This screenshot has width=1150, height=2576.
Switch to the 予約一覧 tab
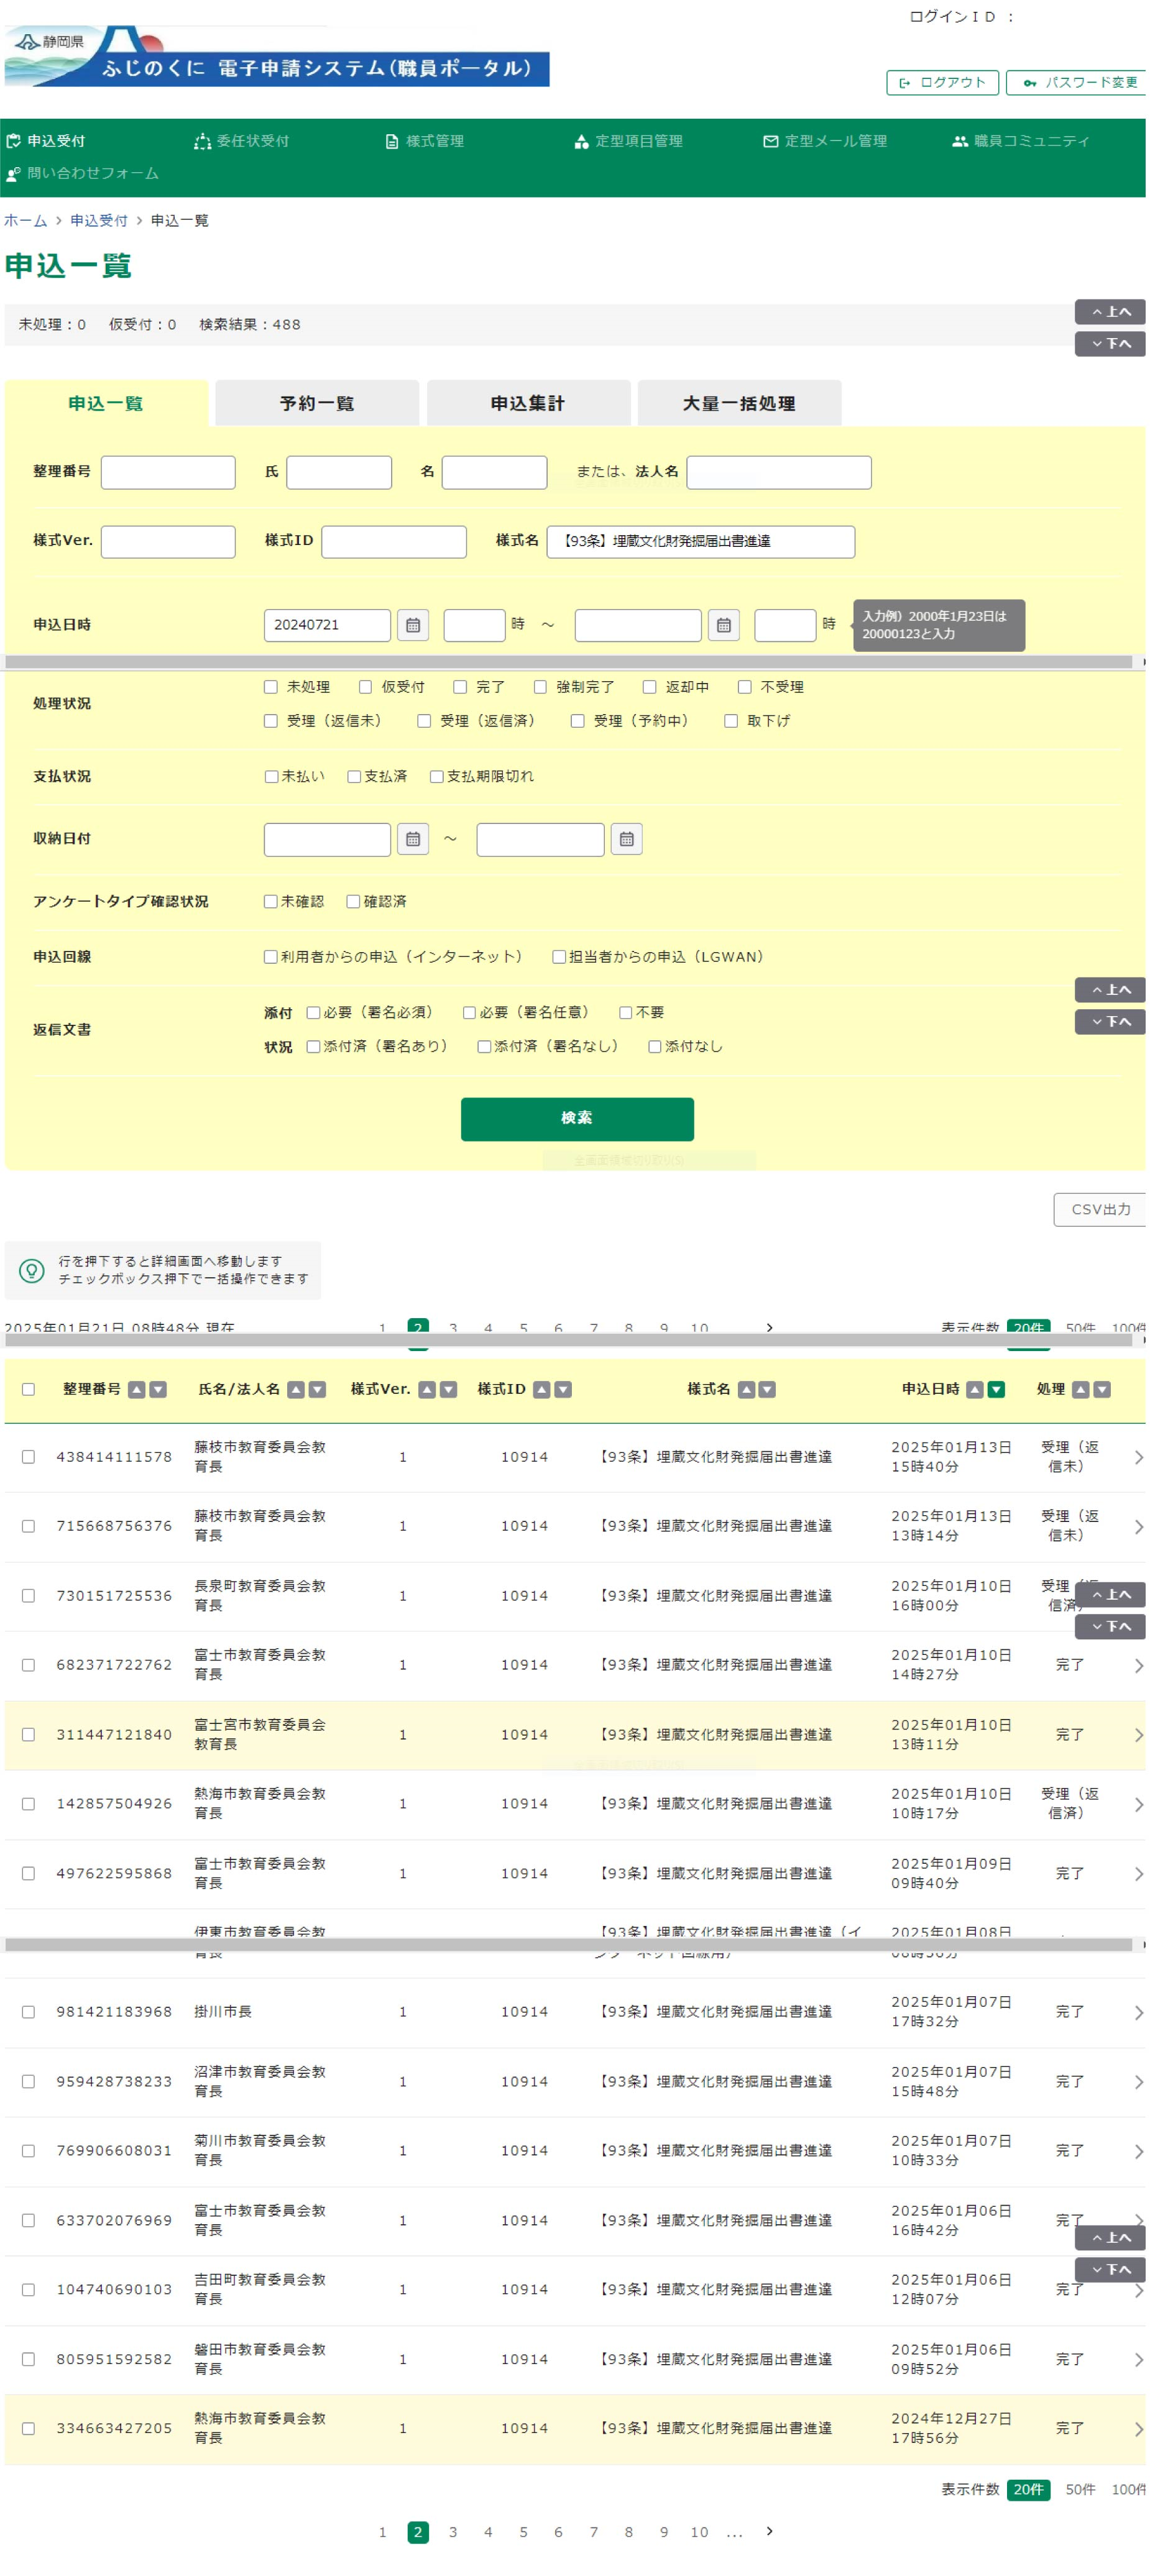317,404
